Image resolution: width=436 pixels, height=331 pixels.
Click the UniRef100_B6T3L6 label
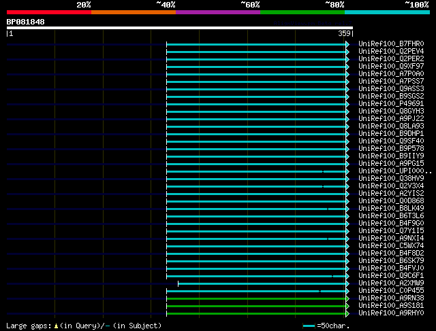click(x=391, y=216)
